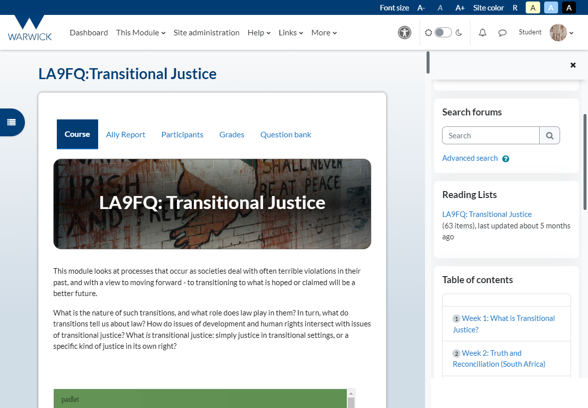Open the accessibility options icon
Image resolution: width=588 pixels, height=408 pixels.
pos(405,33)
